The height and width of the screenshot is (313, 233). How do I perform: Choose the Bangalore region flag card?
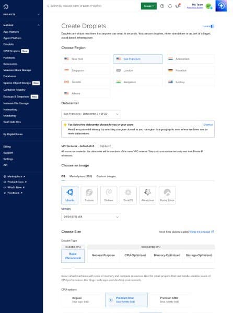(138, 82)
